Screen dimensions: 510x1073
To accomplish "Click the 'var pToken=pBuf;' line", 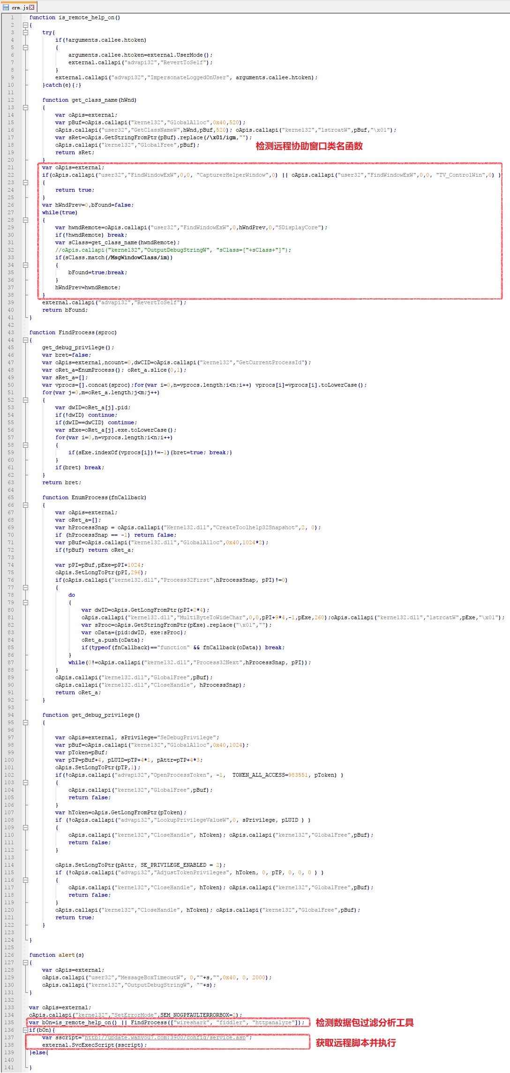I will pos(81,752).
